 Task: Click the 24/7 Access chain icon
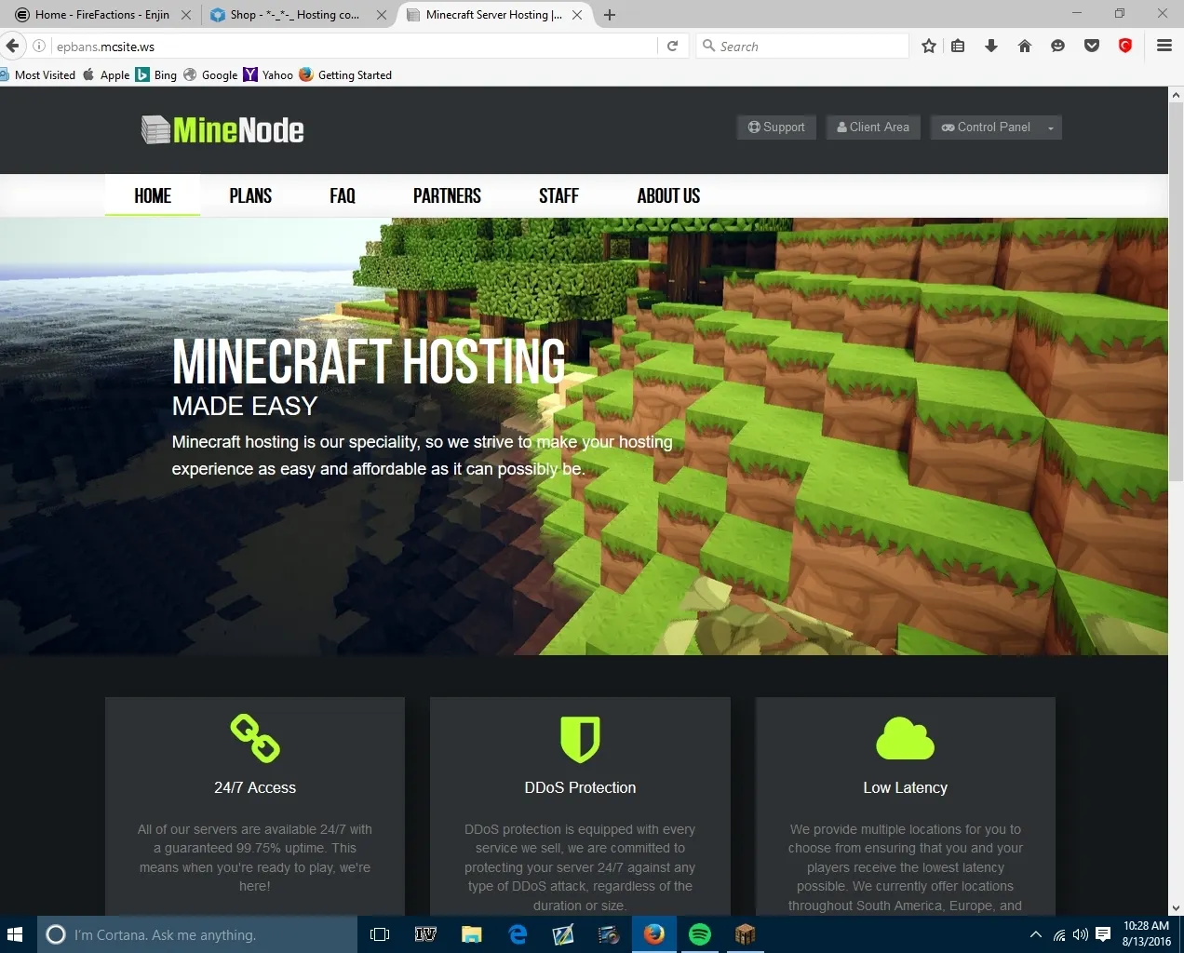(x=254, y=738)
